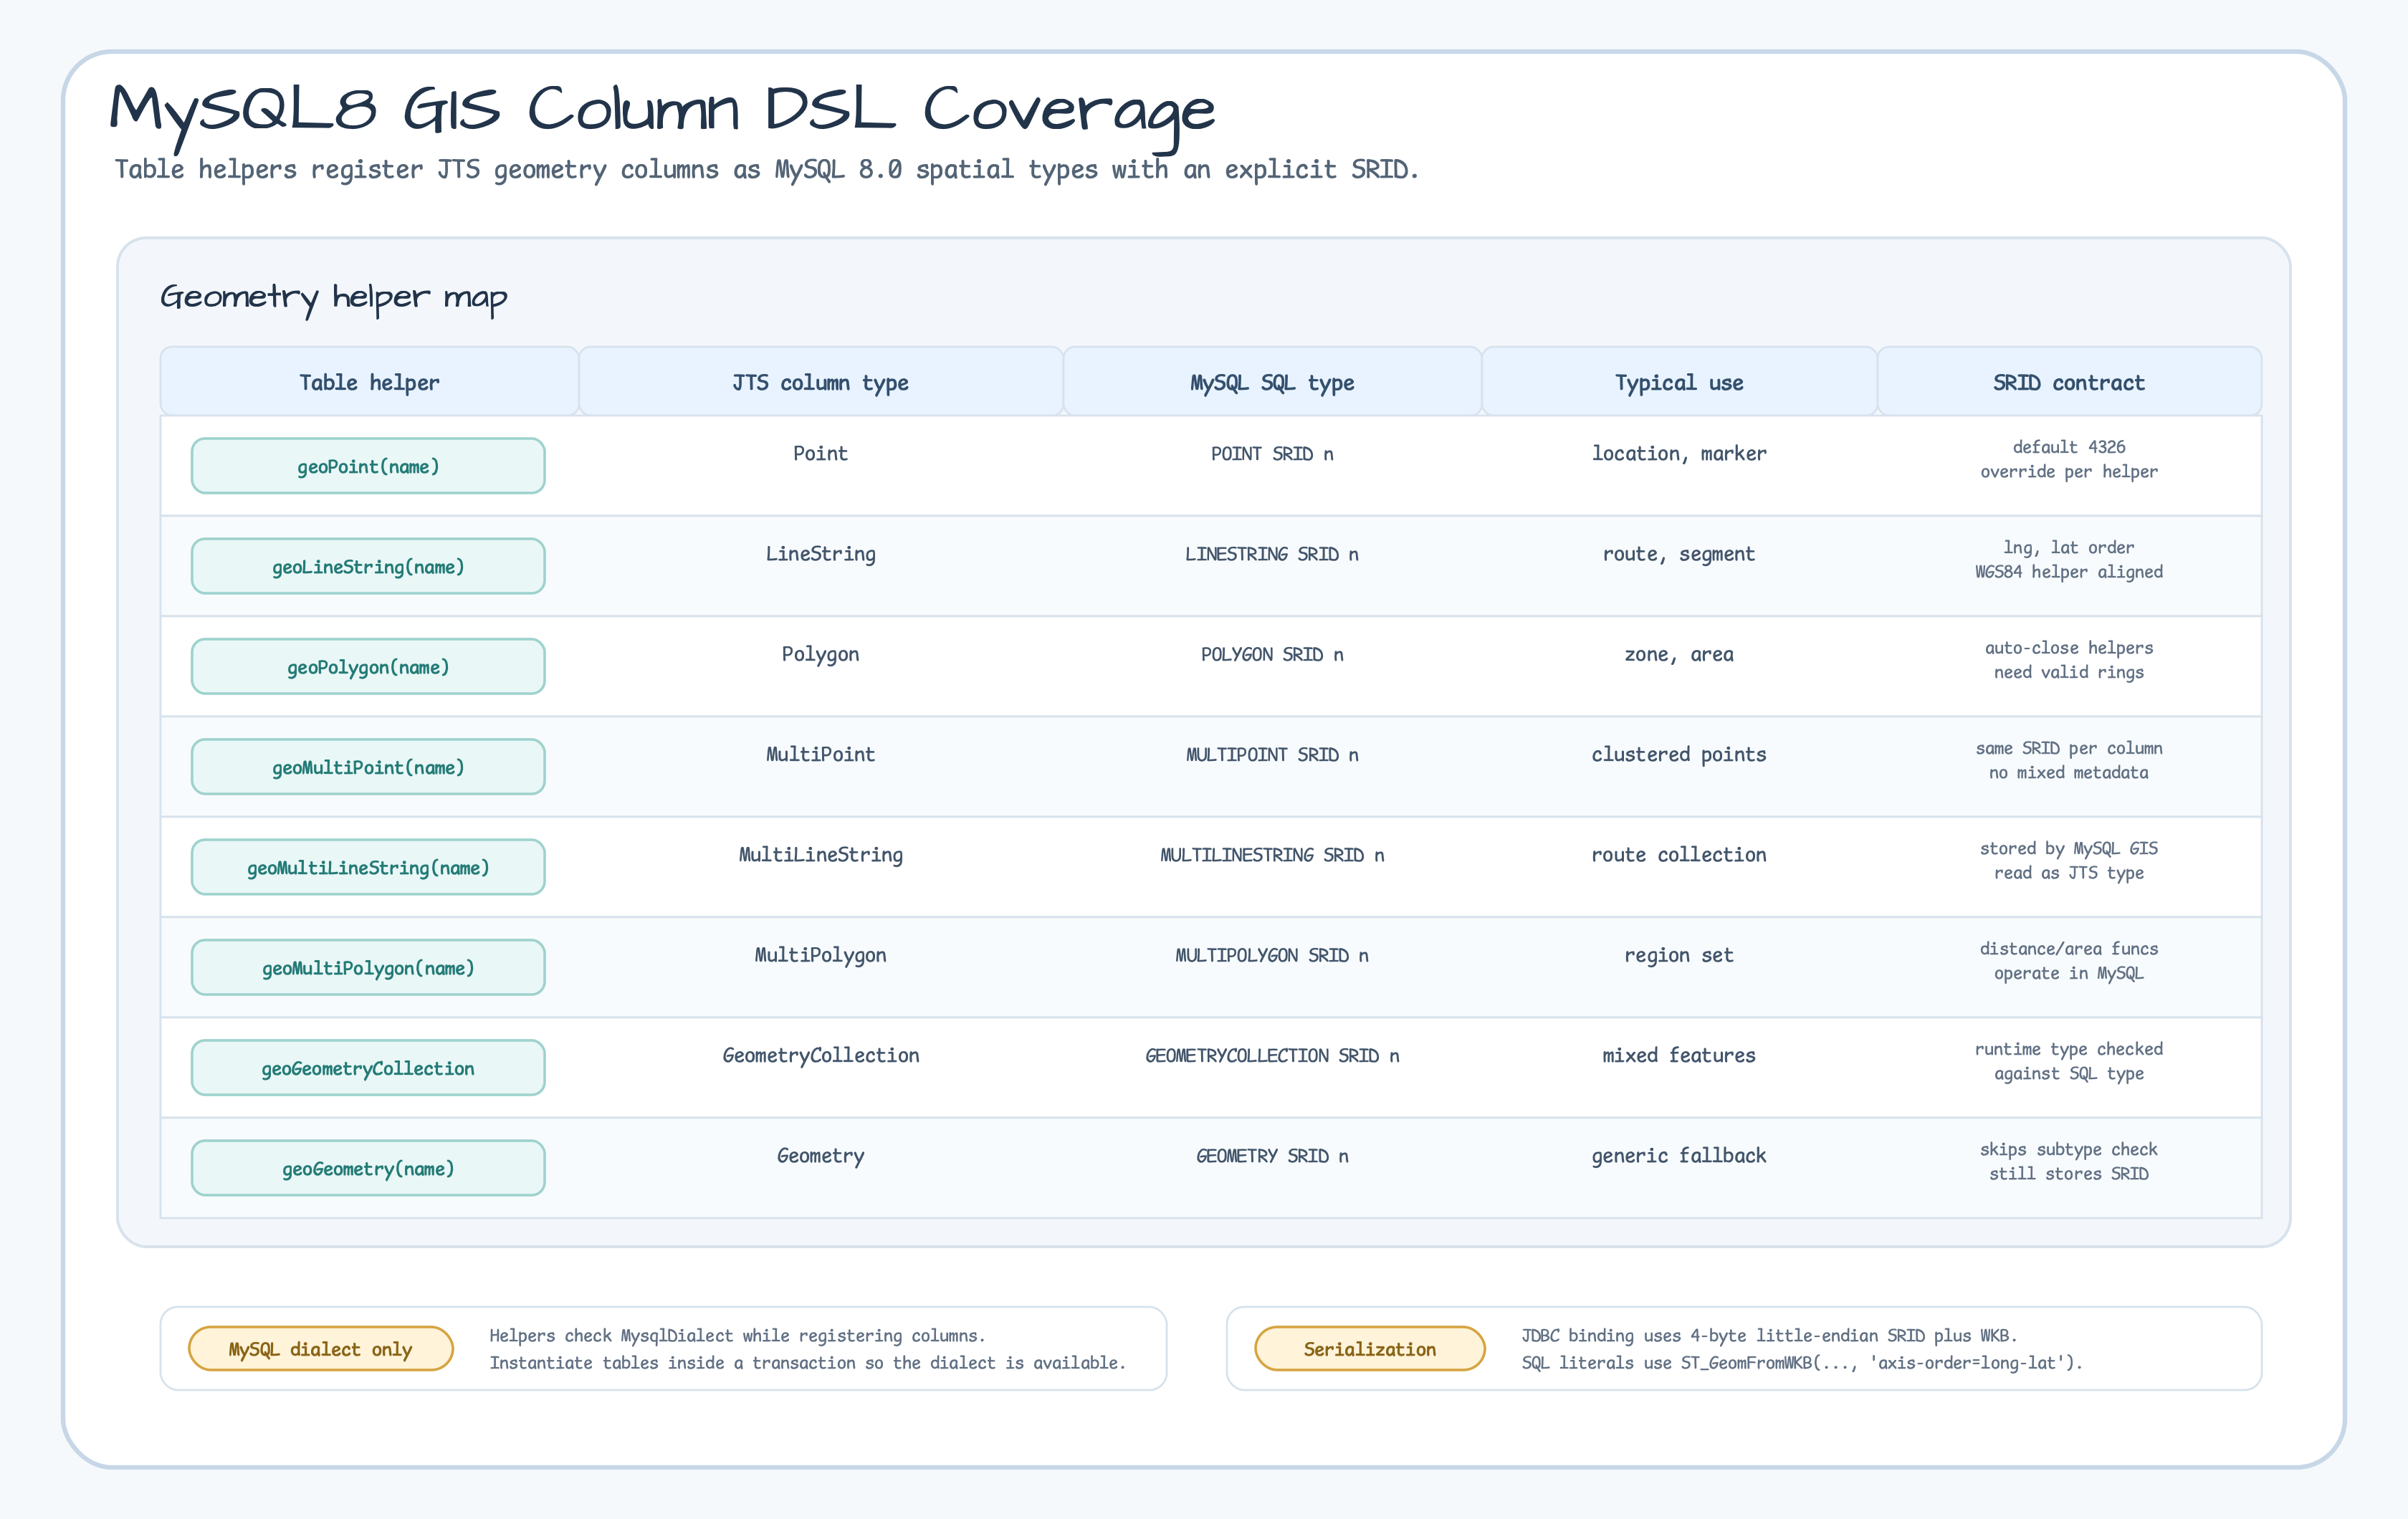The width and height of the screenshot is (2408, 1519).
Task: Click the 'Point' JTS type cell
Action: tap(820, 453)
